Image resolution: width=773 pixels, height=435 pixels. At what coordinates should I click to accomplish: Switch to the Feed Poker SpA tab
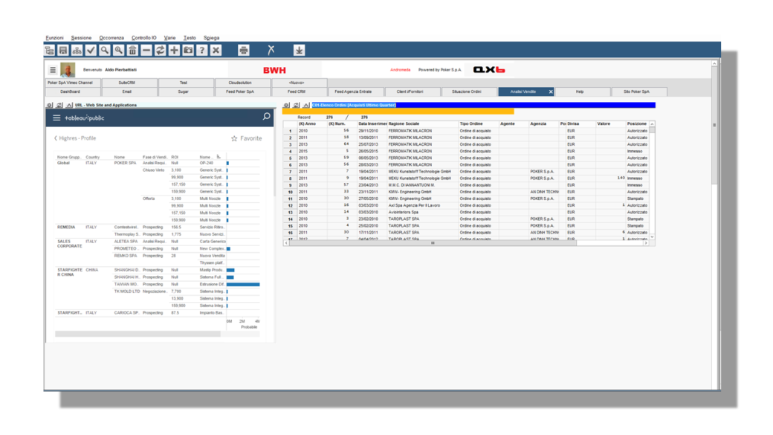click(242, 91)
